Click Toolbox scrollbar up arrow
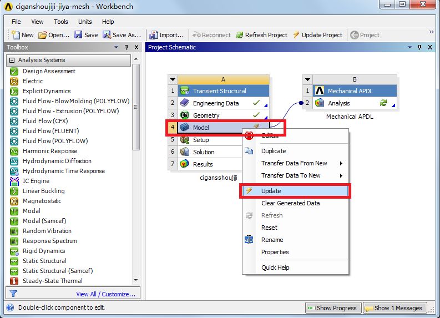The width and height of the screenshot is (440, 318). coord(136,59)
